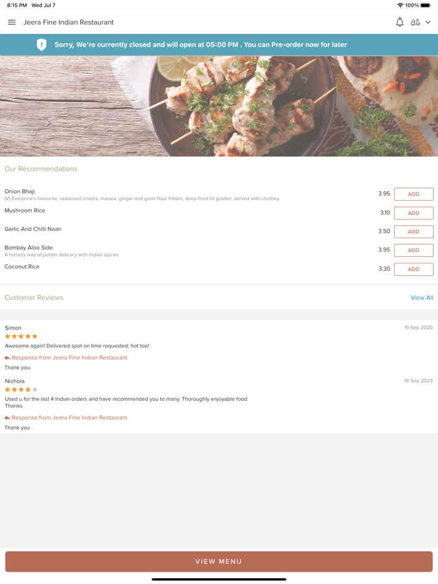The height and width of the screenshot is (584, 438).
Task: Add Onion Bhaji to the order
Action: point(413,194)
